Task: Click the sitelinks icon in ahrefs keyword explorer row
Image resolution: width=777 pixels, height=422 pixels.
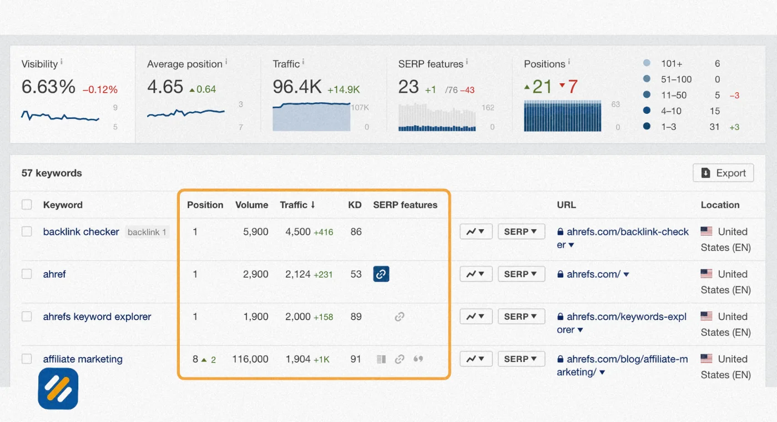Action: click(400, 316)
